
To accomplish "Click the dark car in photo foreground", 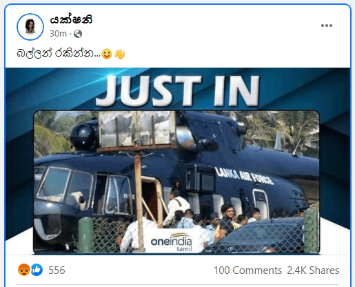I will pos(255,237).
